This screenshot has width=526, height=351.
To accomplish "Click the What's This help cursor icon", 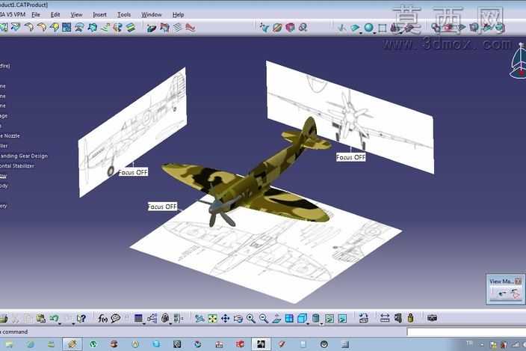I will (x=81, y=318).
